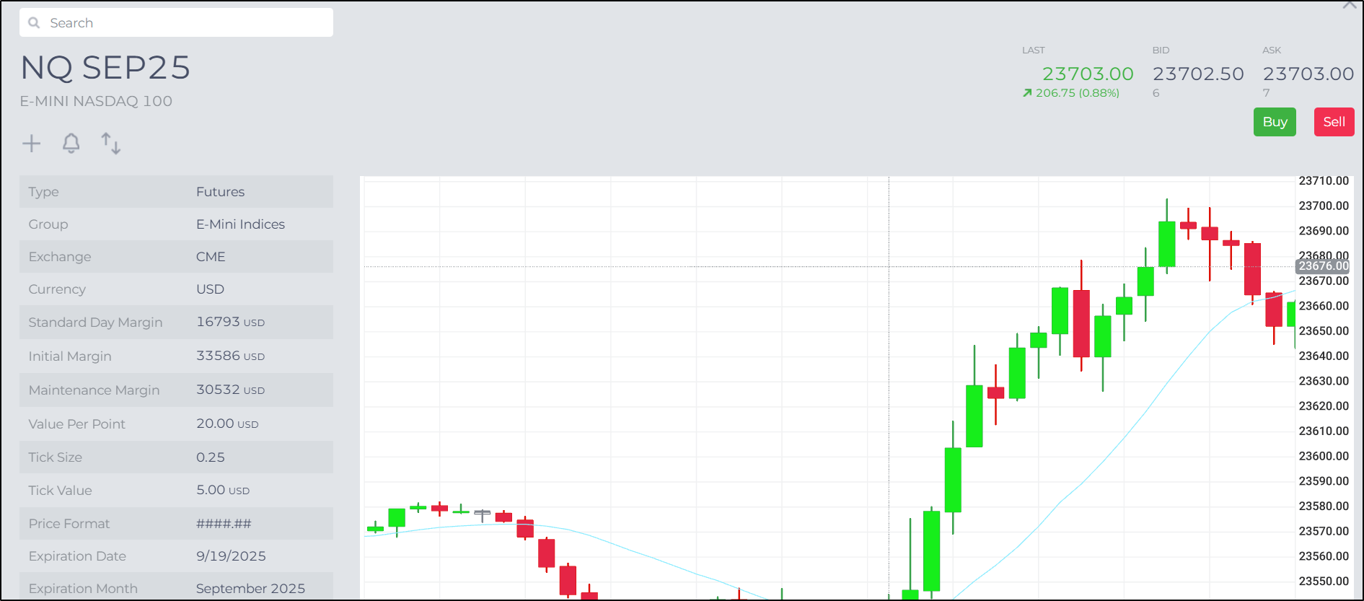Click the red Sell button
The image size is (1364, 601).
tap(1334, 122)
